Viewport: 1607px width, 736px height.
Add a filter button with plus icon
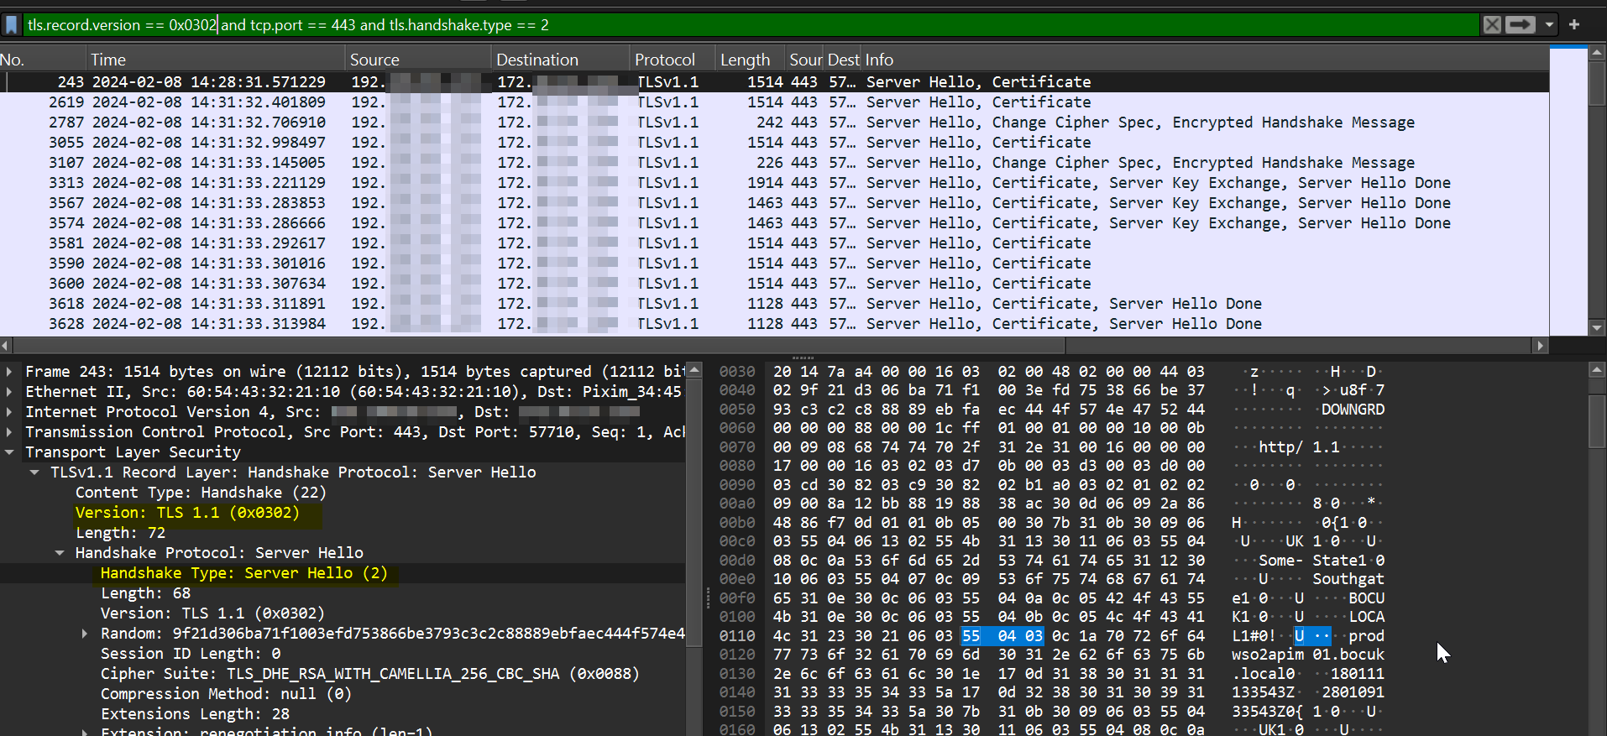(1574, 25)
